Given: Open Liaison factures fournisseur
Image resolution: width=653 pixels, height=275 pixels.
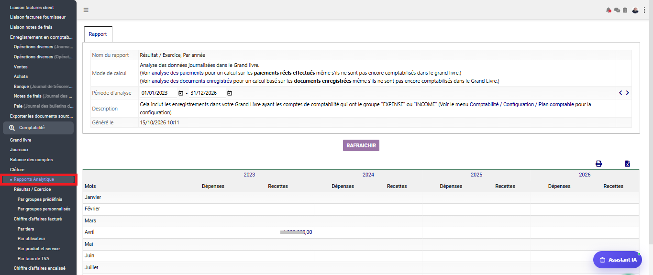Looking at the screenshot, I should 38,17.
